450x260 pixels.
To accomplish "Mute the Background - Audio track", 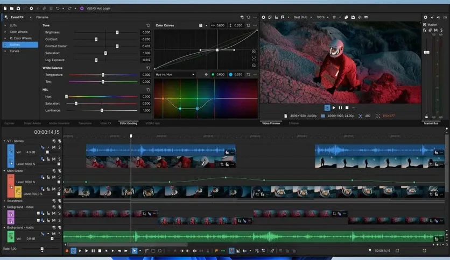I will click(x=54, y=234).
